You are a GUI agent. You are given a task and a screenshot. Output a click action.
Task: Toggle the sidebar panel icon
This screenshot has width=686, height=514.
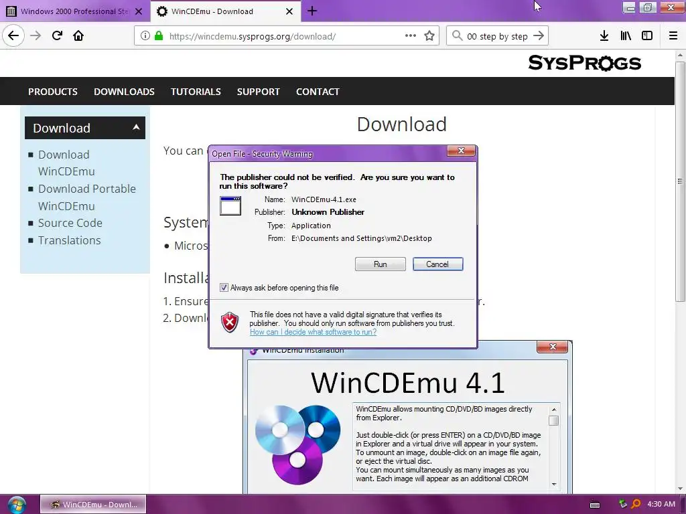[x=647, y=36]
